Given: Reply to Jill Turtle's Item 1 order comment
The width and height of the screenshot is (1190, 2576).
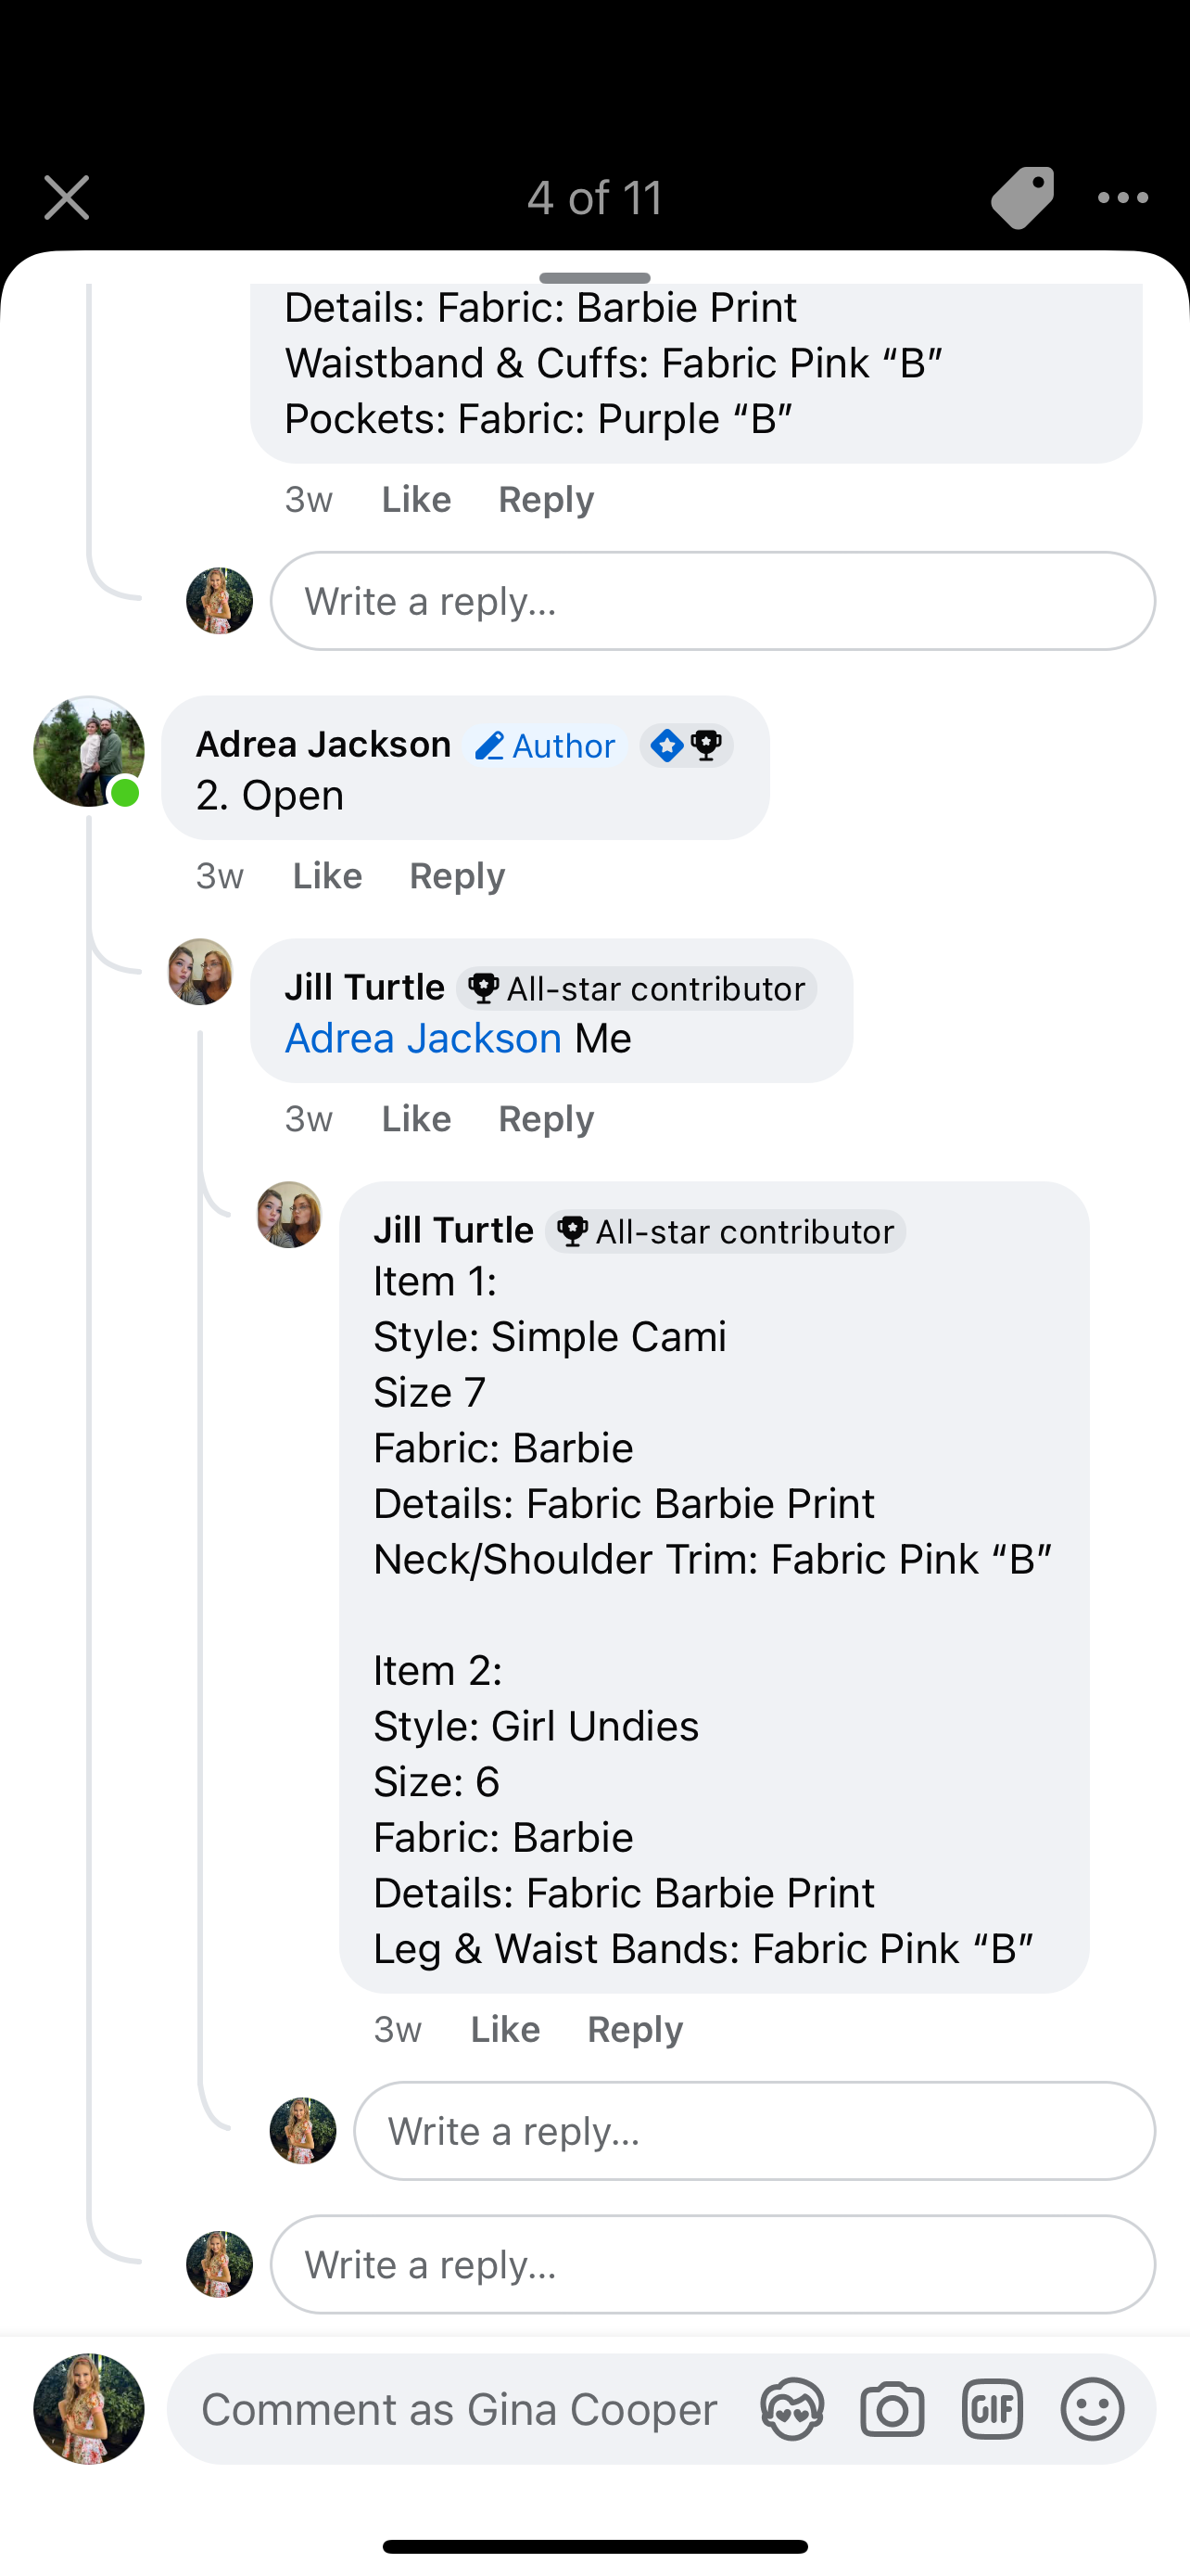Looking at the screenshot, I should pyautogui.click(x=635, y=2029).
